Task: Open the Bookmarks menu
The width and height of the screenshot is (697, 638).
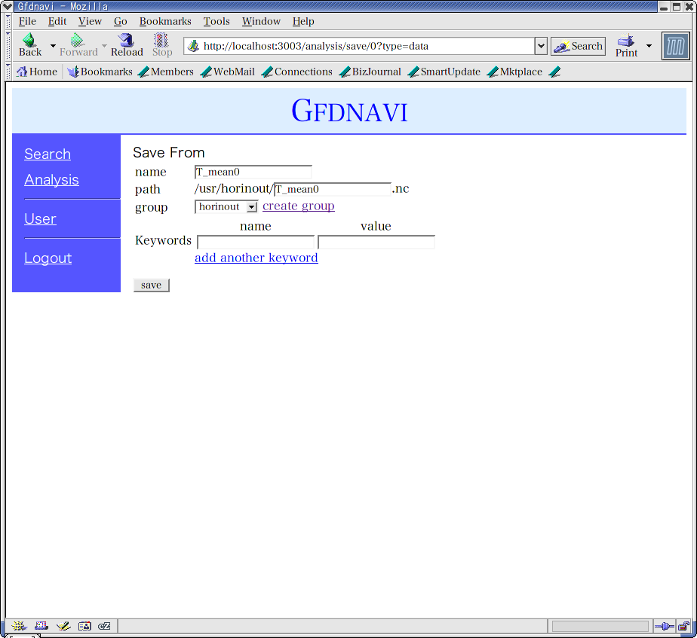Action: (165, 21)
